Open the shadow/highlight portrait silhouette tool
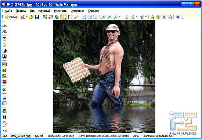 pos(4,56)
